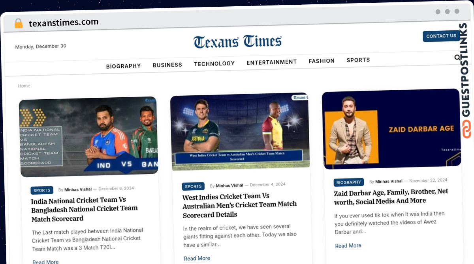Open the Entertainment menu item
This screenshot has height=264, width=474.
tap(272, 62)
